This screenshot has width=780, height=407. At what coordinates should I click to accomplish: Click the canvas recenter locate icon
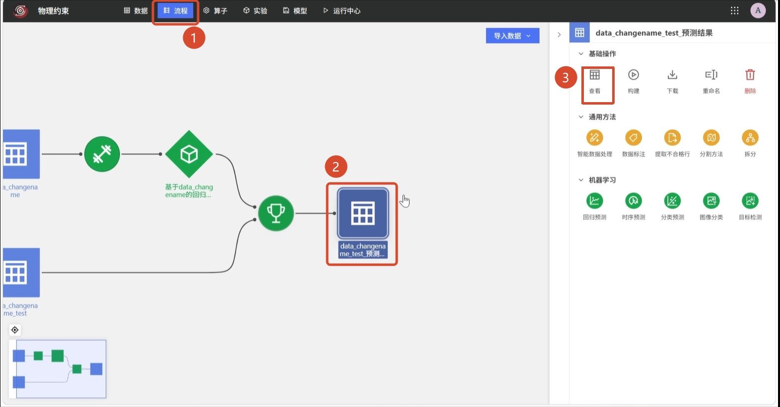[15, 330]
